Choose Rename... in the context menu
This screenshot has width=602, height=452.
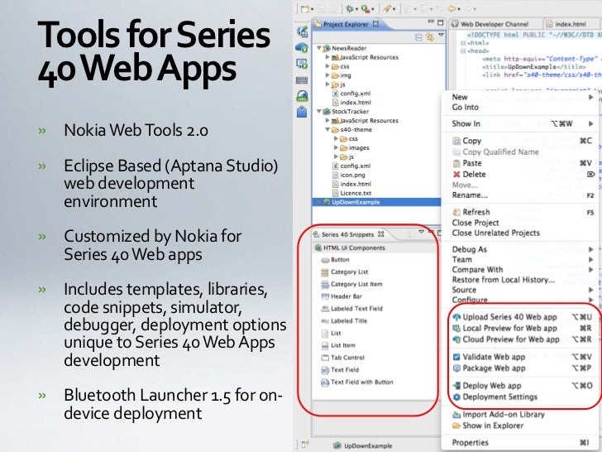point(520,195)
